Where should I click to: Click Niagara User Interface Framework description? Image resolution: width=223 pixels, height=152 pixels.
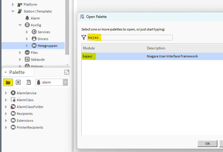[172, 56]
